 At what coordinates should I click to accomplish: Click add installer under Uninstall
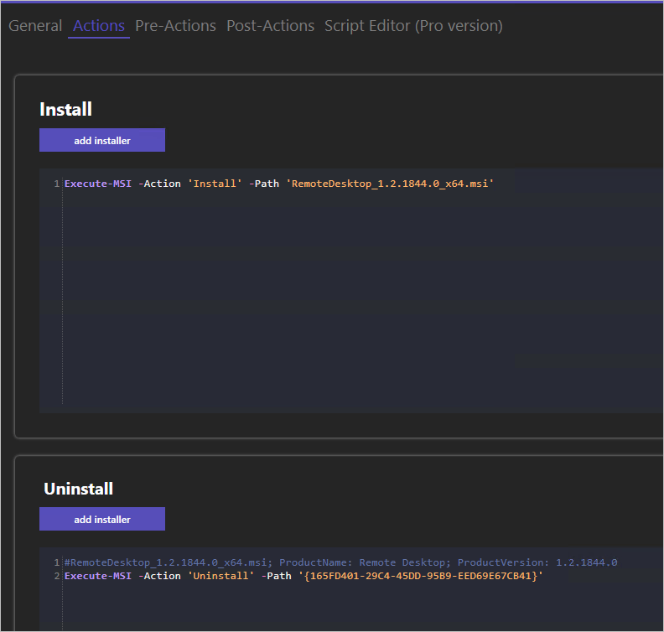tap(102, 519)
